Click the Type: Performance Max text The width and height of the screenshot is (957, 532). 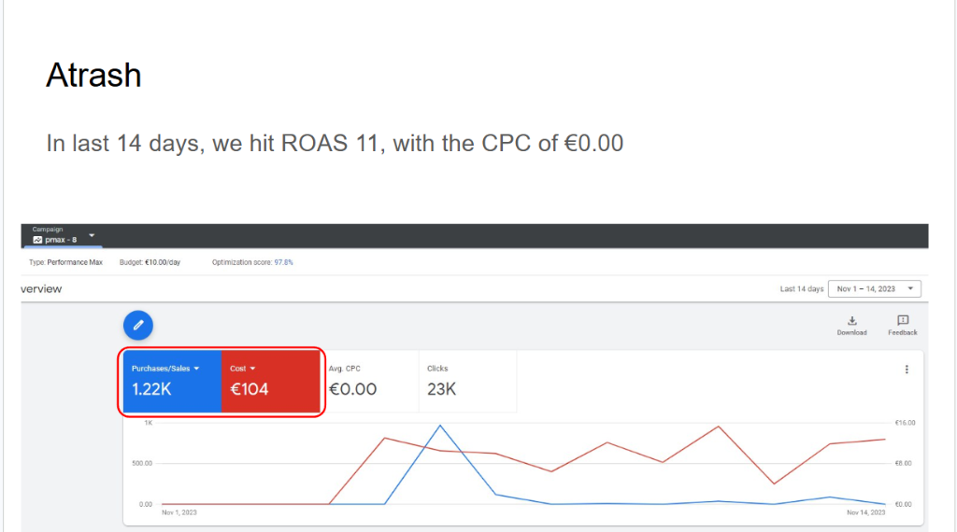click(66, 262)
